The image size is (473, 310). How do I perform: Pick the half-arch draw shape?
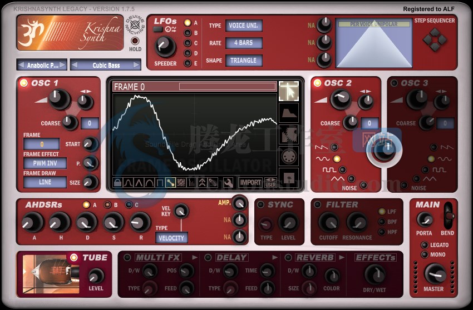[149, 183]
